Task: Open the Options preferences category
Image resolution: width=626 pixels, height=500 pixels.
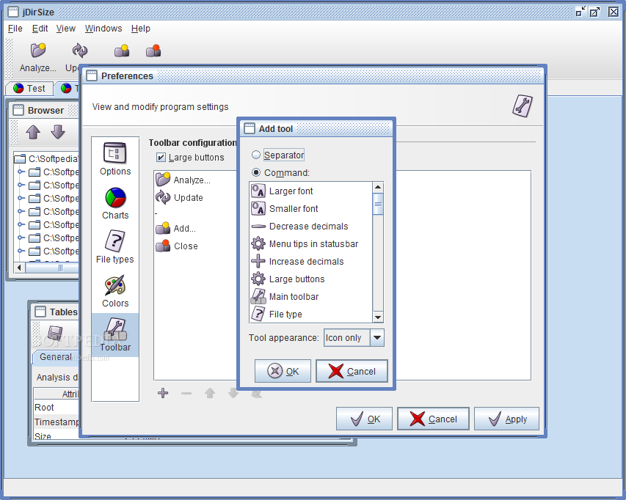Action: point(115,159)
